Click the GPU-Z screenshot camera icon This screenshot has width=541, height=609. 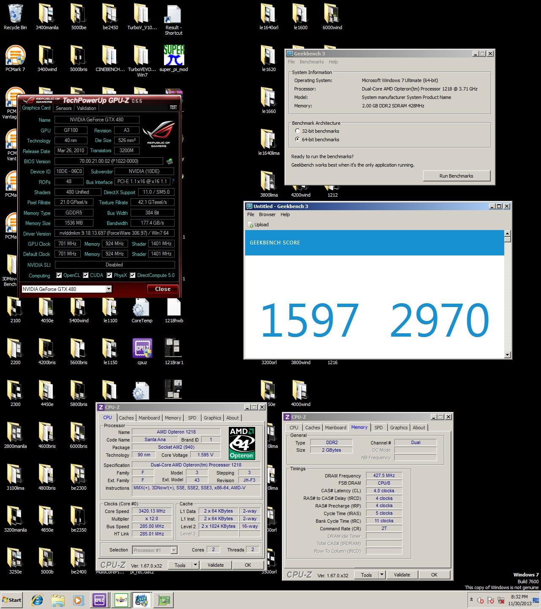click(173, 108)
